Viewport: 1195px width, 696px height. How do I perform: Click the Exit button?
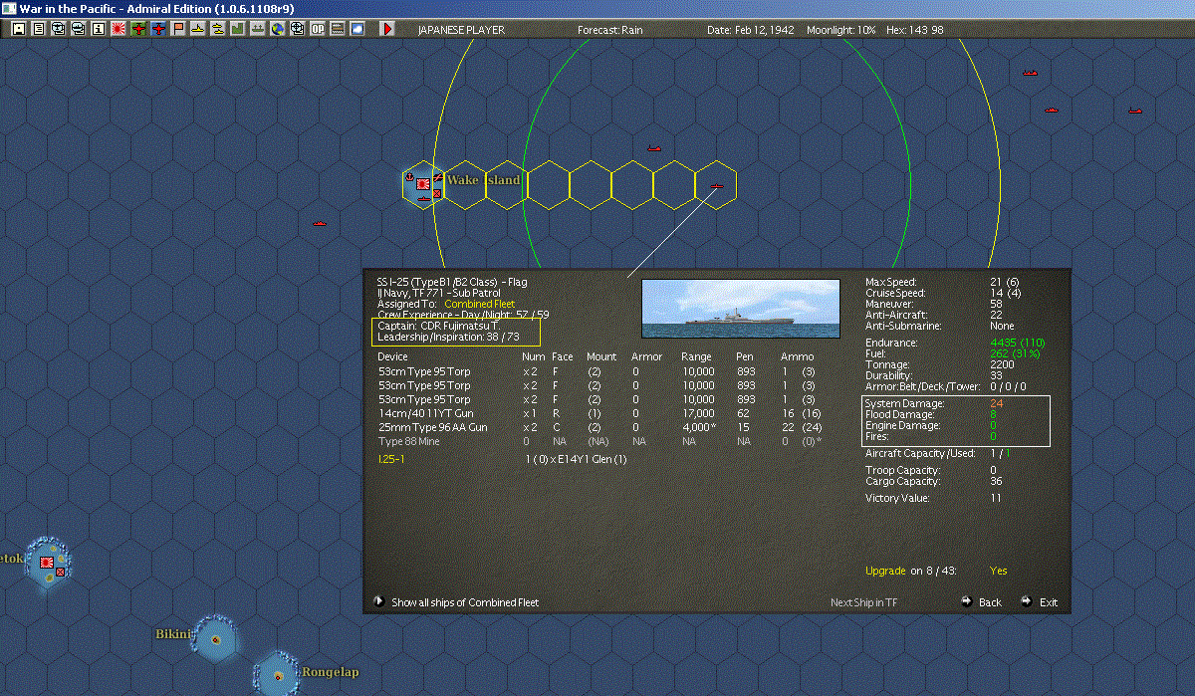(1039, 602)
